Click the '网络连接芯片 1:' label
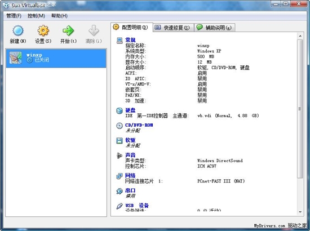The height and width of the screenshot is (231, 310). click(144, 181)
